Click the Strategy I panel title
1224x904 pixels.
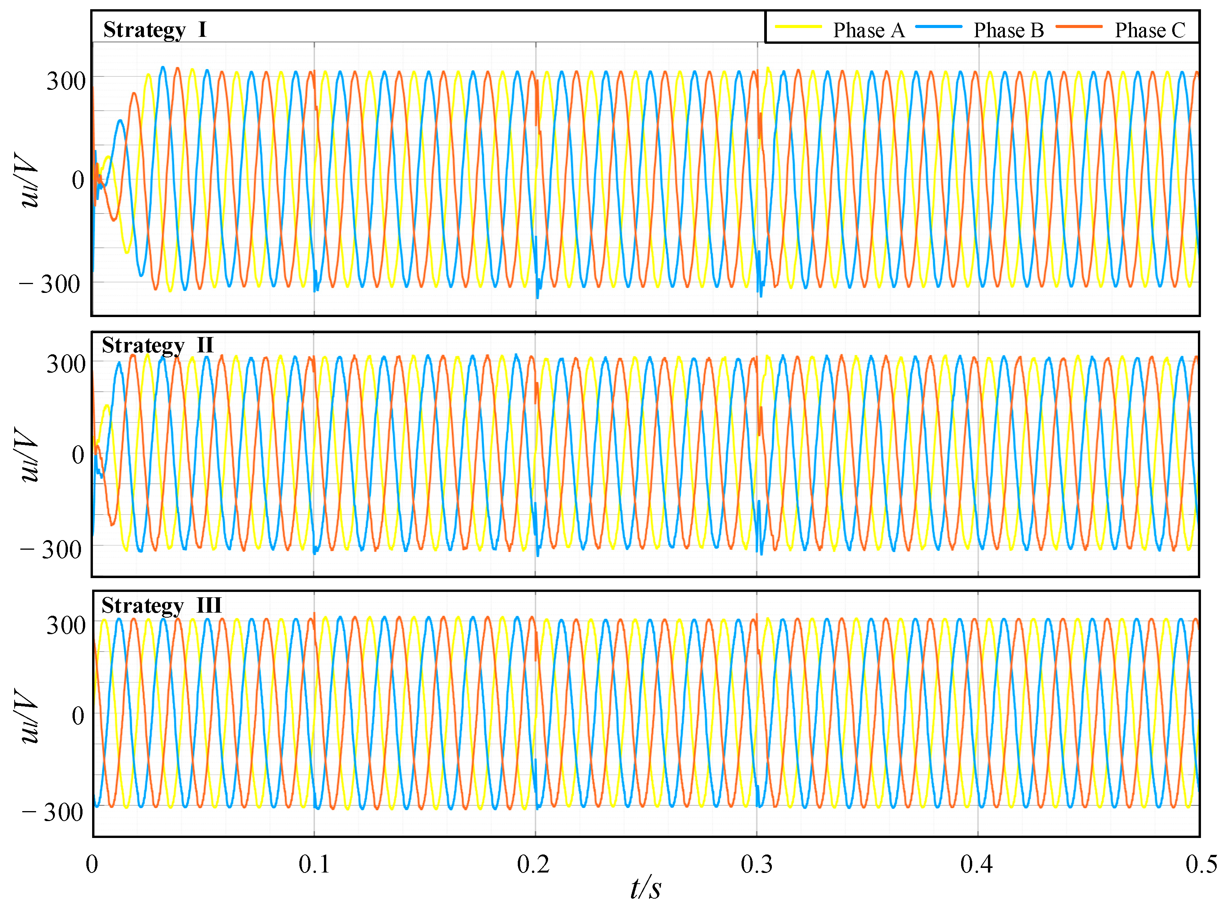tap(155, 30)
